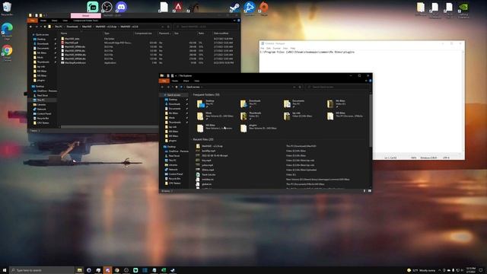Click inside the Notepad text area
487x274 pixels.
[360, 103]
